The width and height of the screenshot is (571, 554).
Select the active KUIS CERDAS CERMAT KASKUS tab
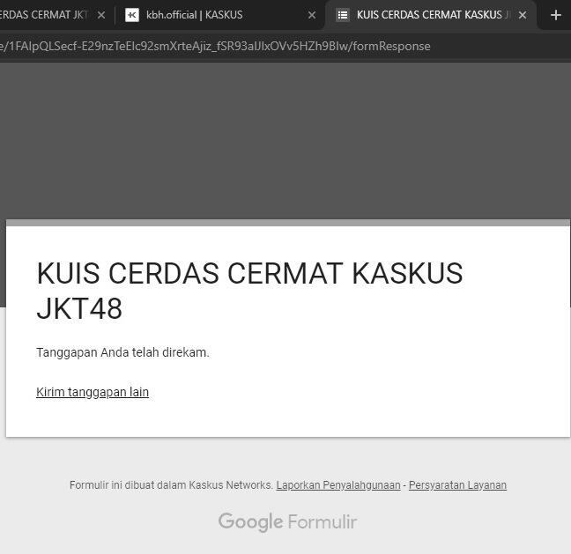(430, 15)
